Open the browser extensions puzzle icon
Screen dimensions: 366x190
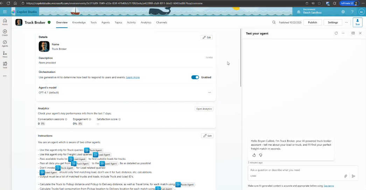point(335,3)
